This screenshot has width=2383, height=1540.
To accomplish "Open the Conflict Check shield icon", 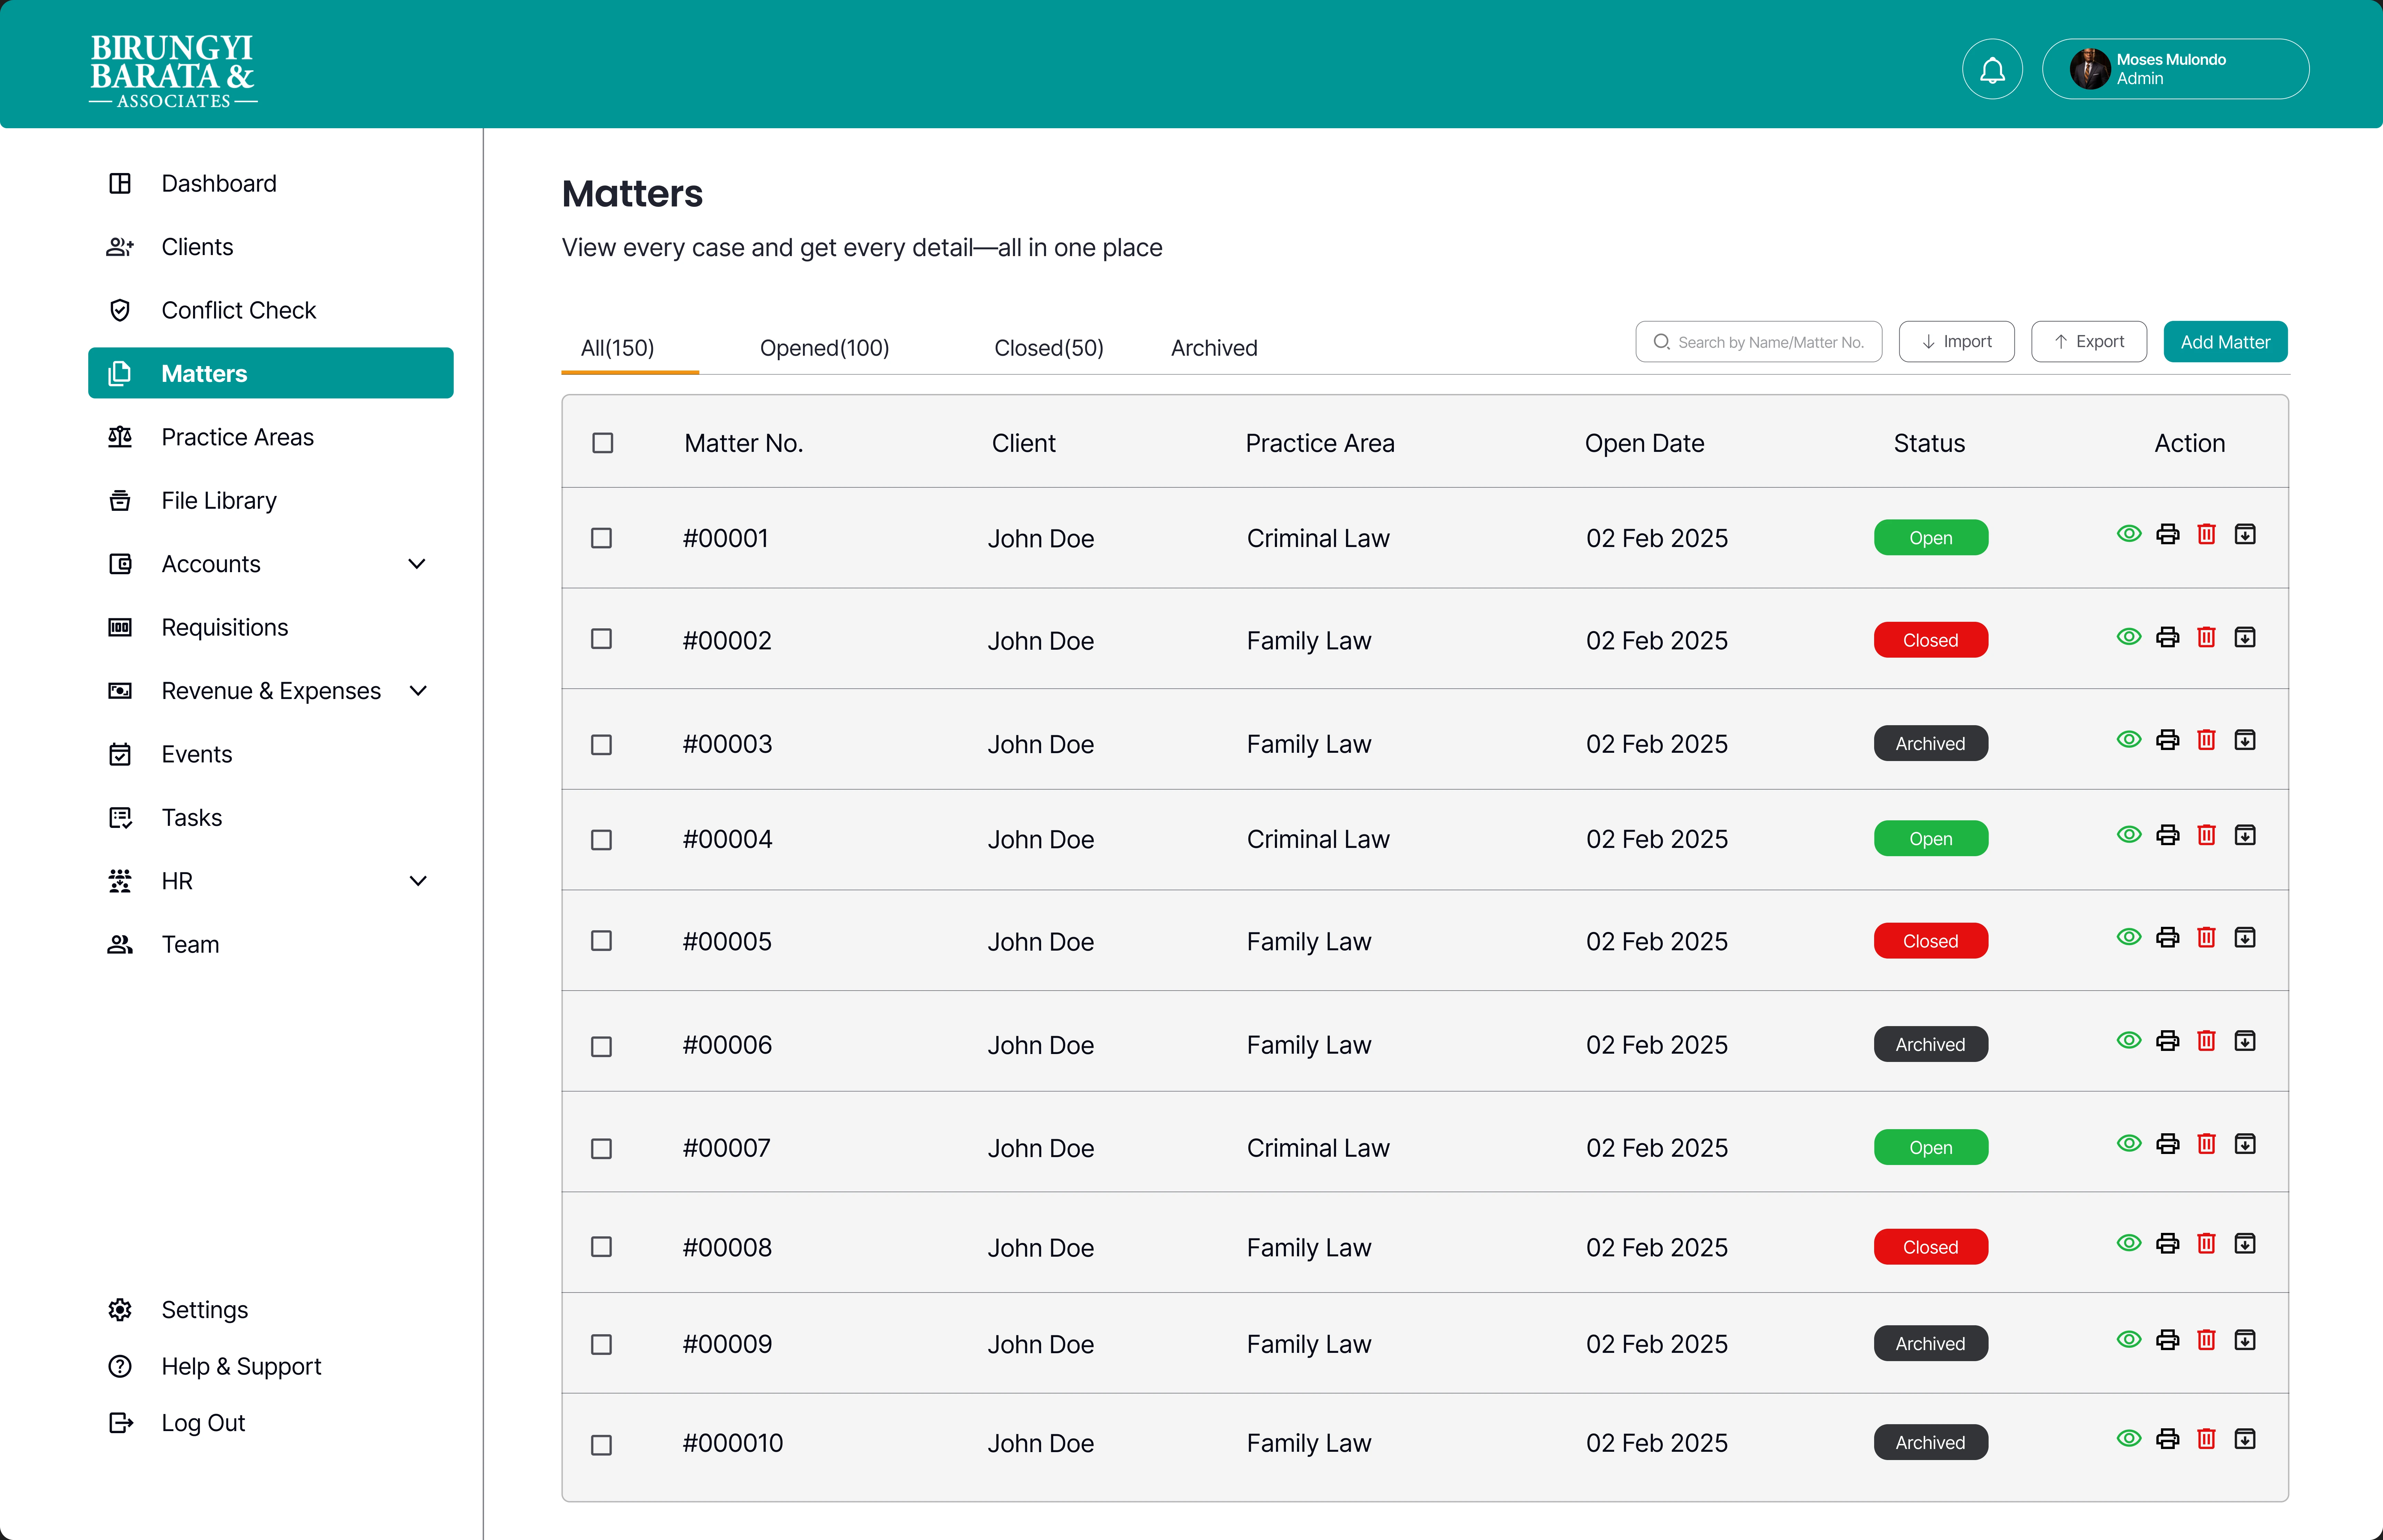I will point(120,310).
